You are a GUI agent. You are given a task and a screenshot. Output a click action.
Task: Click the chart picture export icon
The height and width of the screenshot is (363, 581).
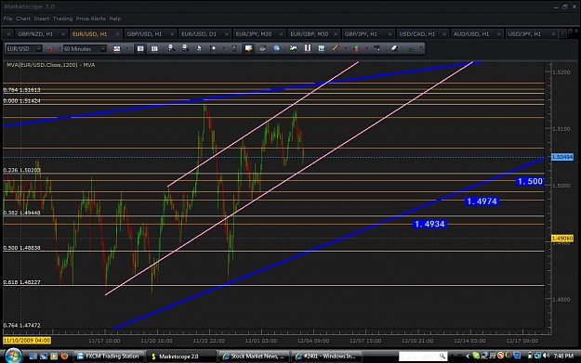click(x=322, y=48)
